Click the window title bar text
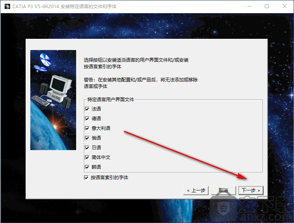 pos(64,7)
